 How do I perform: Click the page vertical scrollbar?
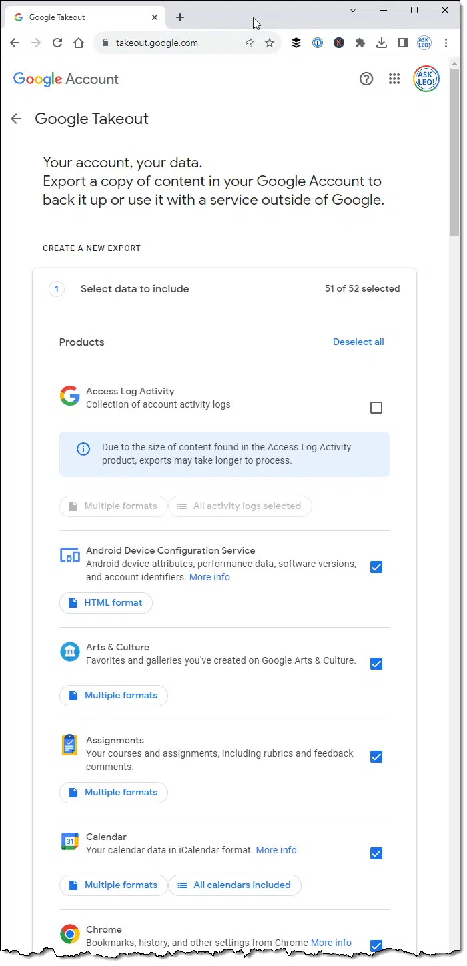pos(454,151)
